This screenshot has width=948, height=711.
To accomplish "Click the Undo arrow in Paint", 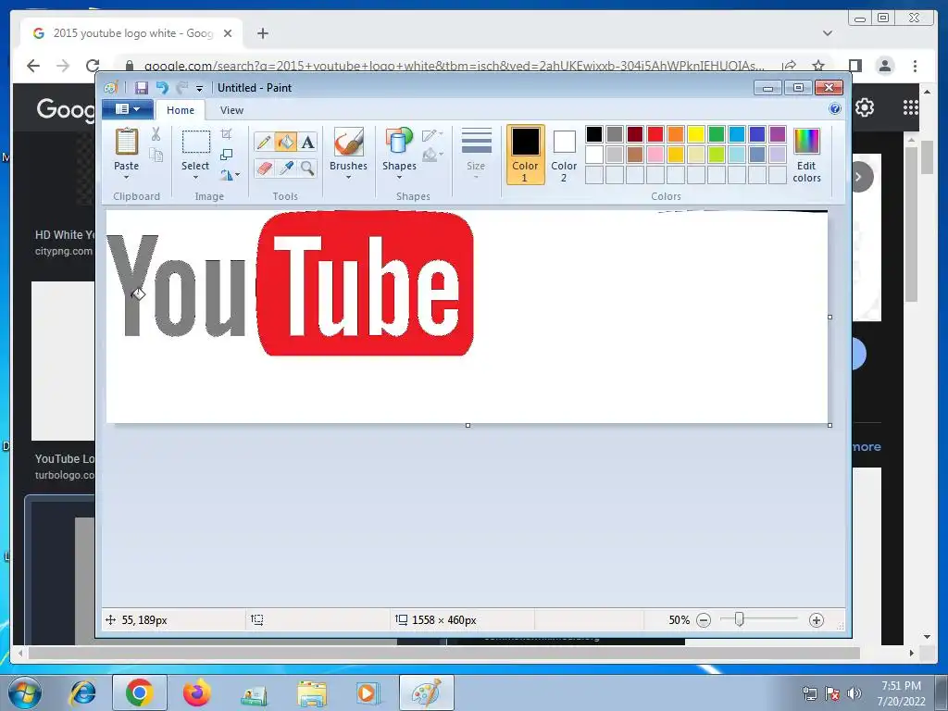I will click(x=162, y=88).
